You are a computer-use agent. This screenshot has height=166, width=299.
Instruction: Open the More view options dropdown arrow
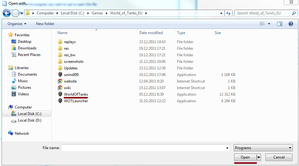pyautogui.click(x=269, y=24)
